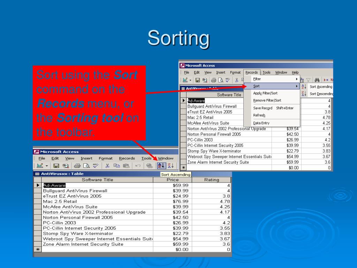
Task: Open Tools menu in the Records-menu window
Action: pyautogui.click(x=266, y=73)
